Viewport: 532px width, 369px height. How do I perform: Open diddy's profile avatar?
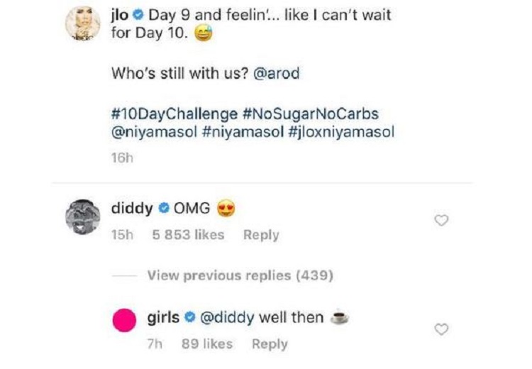click(x=82, y=217)
